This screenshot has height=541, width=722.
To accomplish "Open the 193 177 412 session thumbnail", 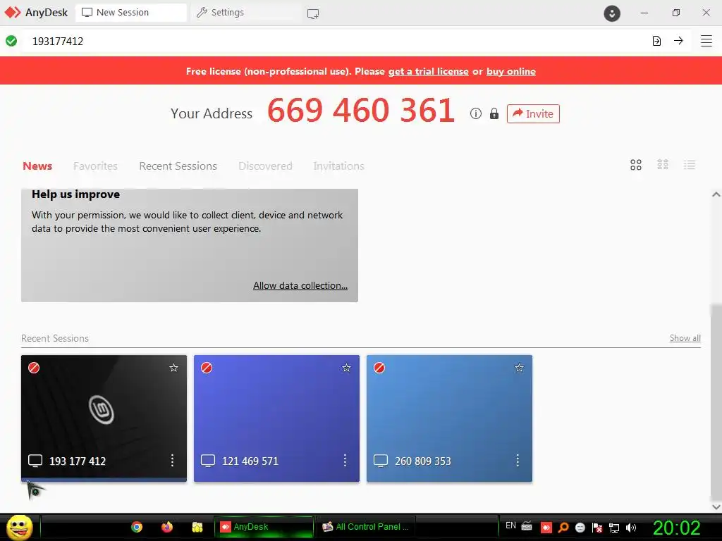I will 104,418.
